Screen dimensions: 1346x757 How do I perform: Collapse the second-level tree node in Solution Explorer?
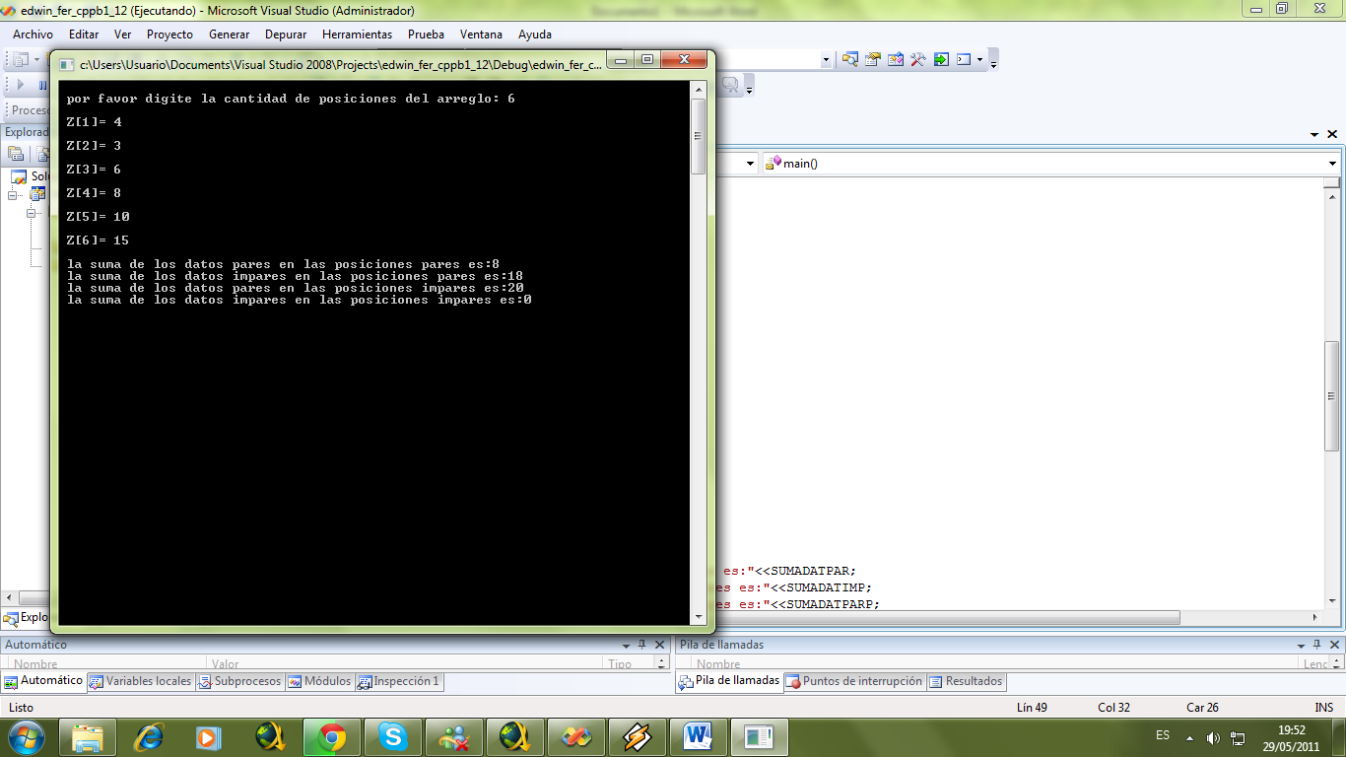click(32, 213)
